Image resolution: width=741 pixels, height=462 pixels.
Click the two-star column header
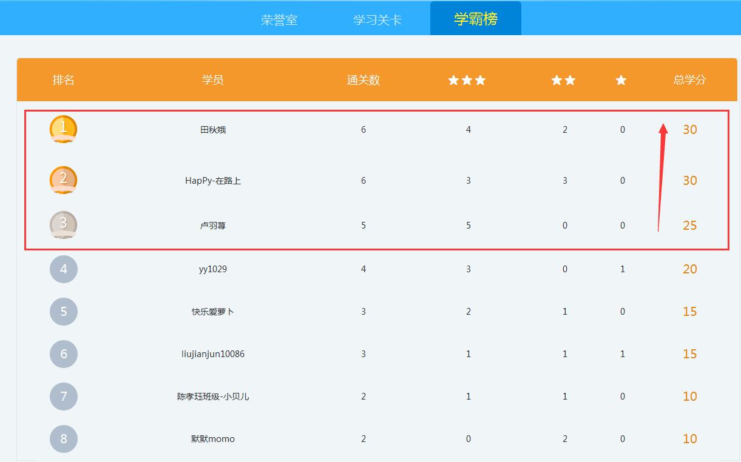click(x=563, y=80)
